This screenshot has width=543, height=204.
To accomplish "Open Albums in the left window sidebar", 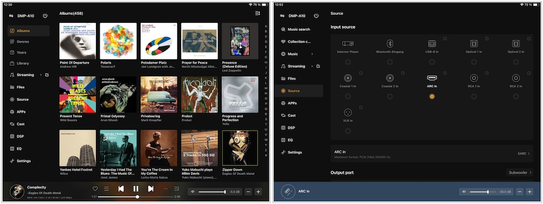I will coord(29,31).
